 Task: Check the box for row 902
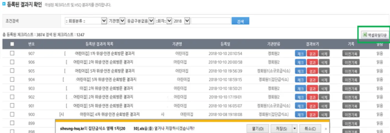tap(12, 97)
